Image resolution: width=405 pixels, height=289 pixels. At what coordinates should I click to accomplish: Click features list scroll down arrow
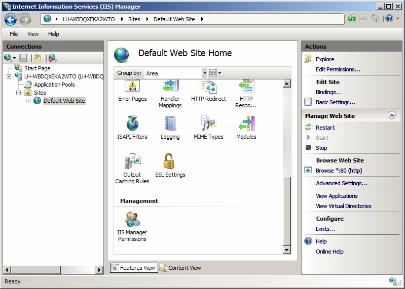(x=286, y=250)
